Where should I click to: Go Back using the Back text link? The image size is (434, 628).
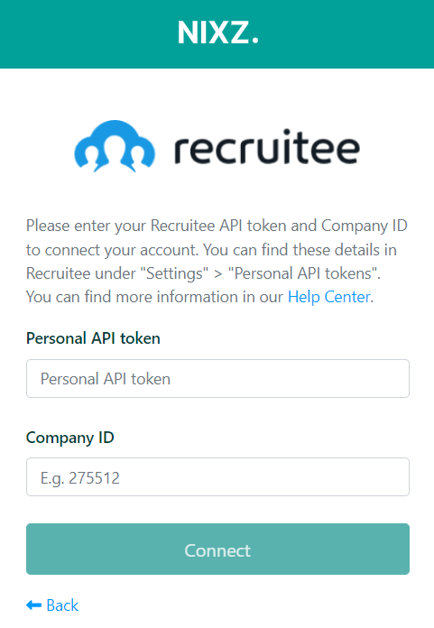(62, 605)
